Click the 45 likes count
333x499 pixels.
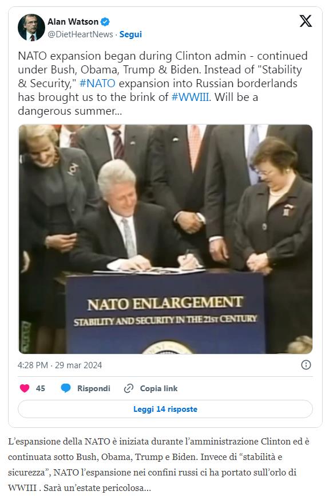(x=40, y=388)
